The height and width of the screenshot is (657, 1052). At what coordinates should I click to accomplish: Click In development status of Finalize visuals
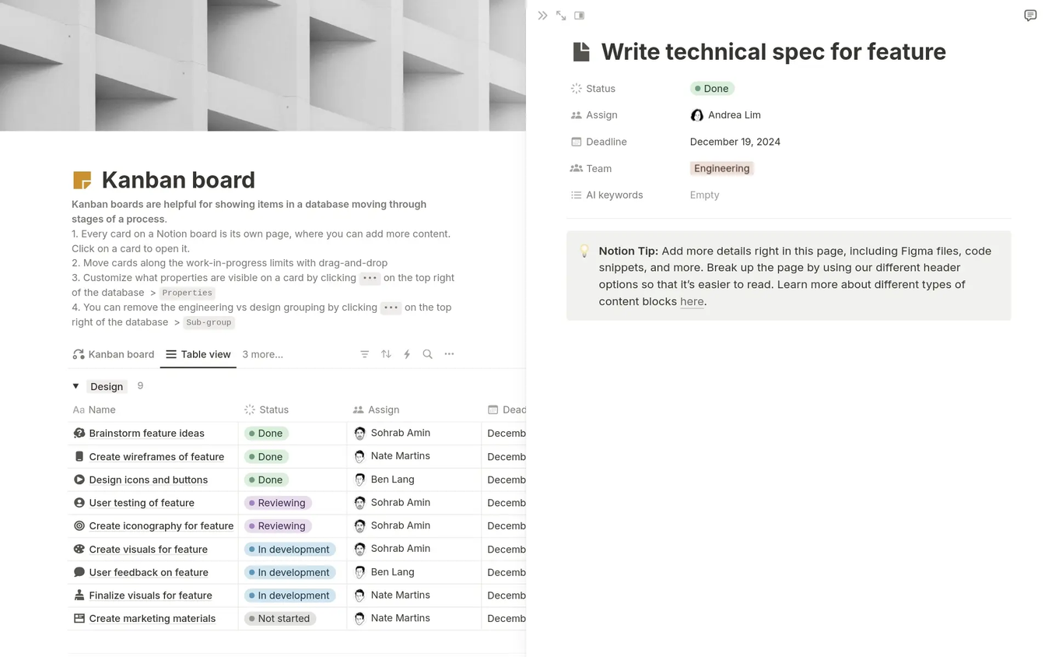(x=289, y=596)
